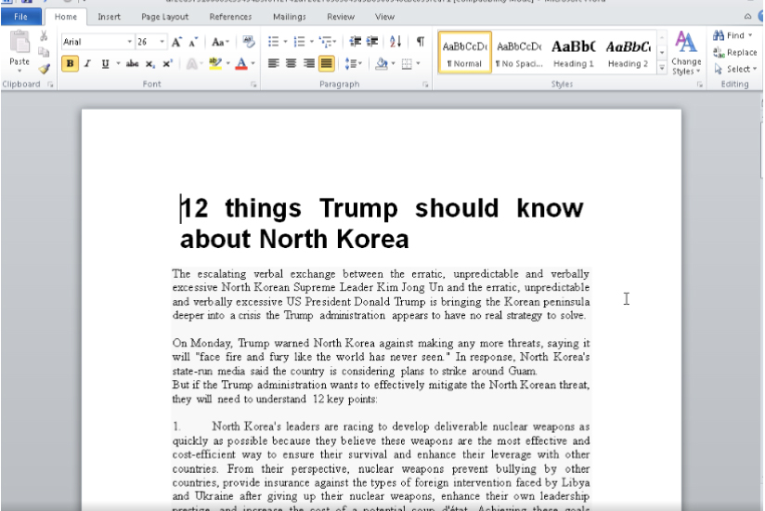This screenshot has height=511, width=765.
Task: Click the Find button
Action: coord(733,35)
